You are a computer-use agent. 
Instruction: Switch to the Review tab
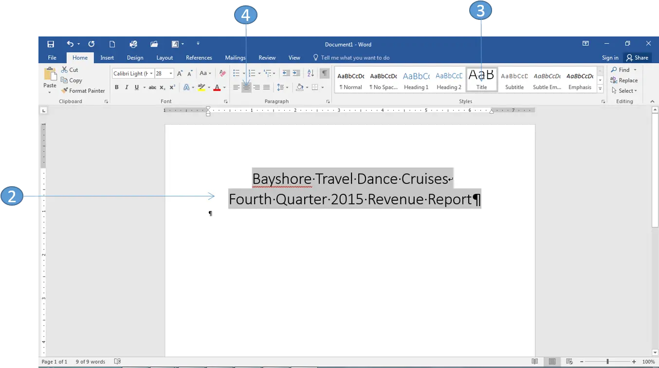click(267, 57)
